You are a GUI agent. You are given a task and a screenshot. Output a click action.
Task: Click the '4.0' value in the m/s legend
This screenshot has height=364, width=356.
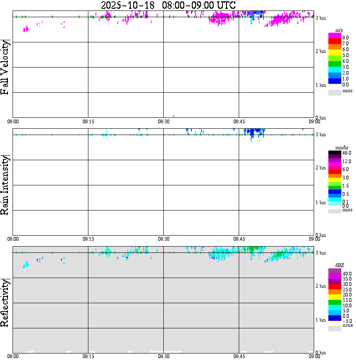346,61
